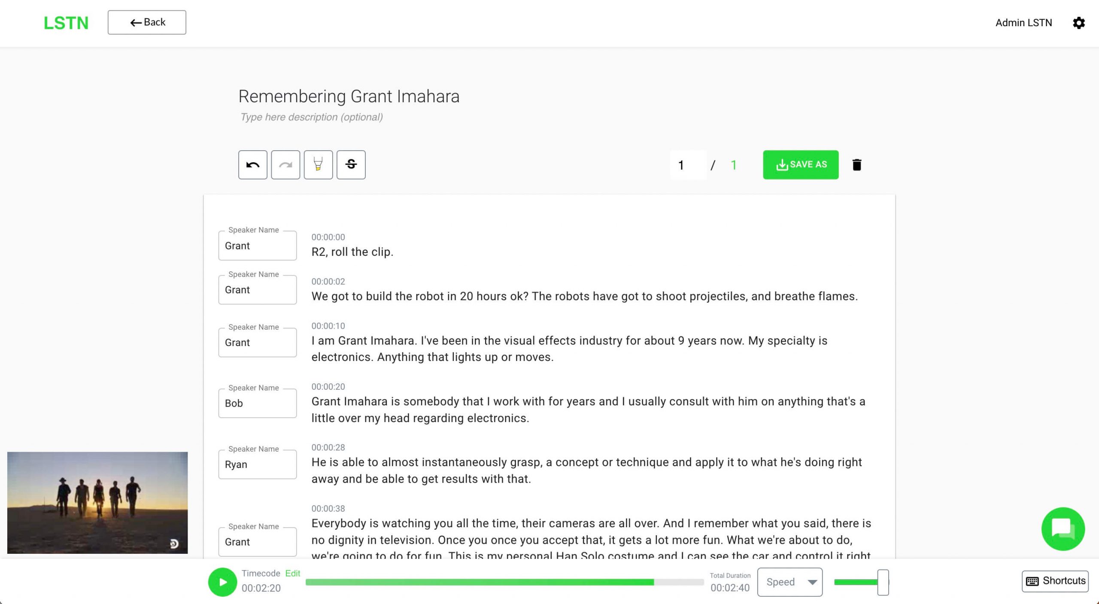Click the LSTN logo
This screenshot has height=604, width=1099.
tap(66, 23)
